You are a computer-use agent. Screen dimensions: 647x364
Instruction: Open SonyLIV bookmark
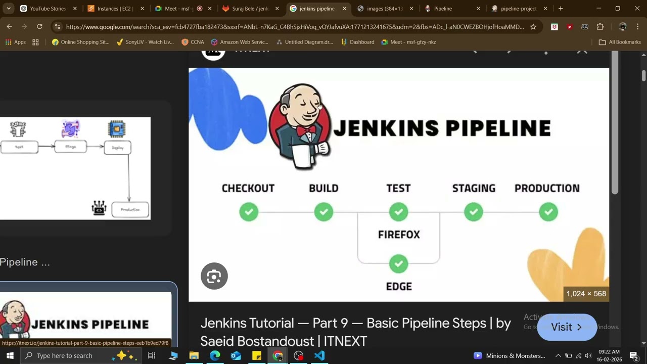145,42
